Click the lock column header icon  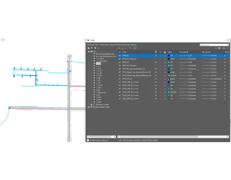(x=165, y=52)
